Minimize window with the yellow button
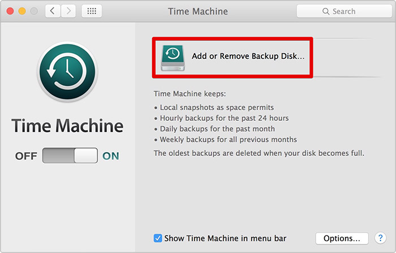Image resolution: width=396 pixels, height=253 pixels. [x=22, y=11]
